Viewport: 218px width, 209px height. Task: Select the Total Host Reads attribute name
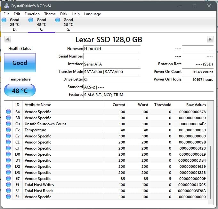click(39, 191)
